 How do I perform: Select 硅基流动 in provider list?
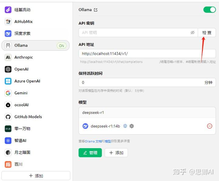pos(36,10)
